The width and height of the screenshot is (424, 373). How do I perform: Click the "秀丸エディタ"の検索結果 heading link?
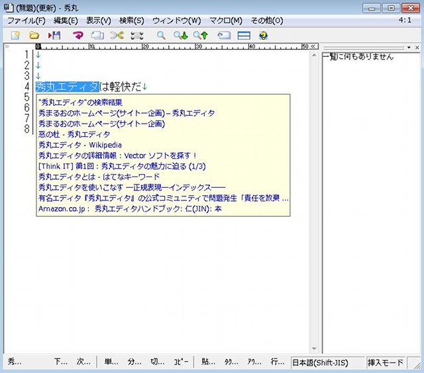(80, 103)
